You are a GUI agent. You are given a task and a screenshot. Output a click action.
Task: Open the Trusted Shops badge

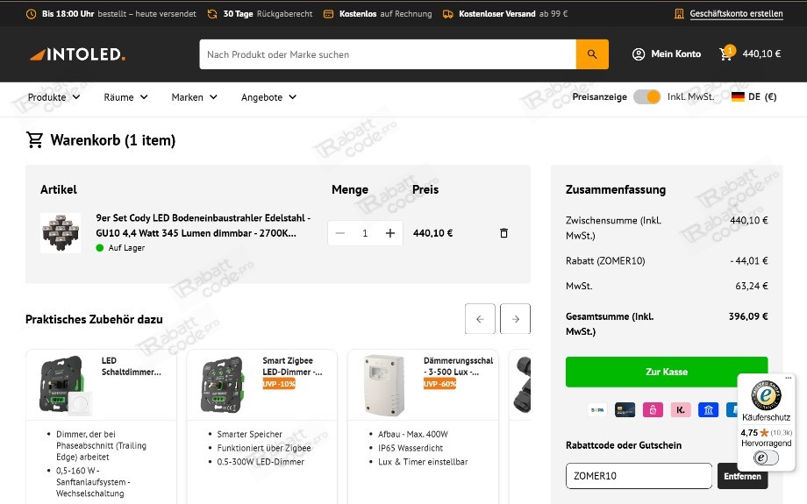(766, 395)
